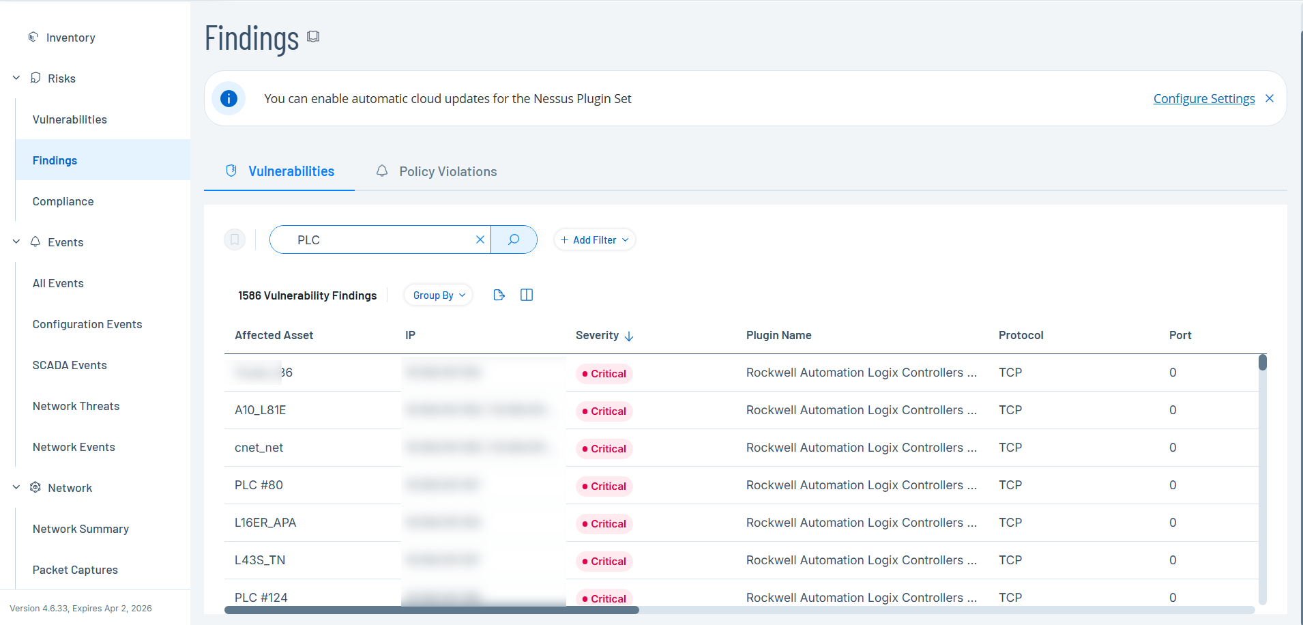Click the export findings icon
The height and width of the screenshot is (625, 1303).
(x=499, y=295)
